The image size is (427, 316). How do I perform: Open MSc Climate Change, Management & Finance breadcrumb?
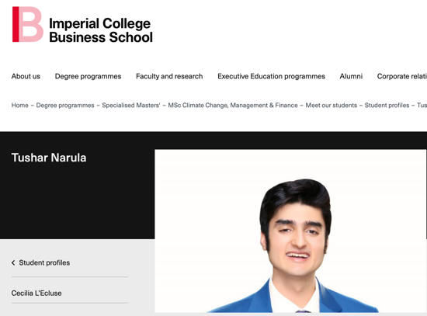coord(233,105)
